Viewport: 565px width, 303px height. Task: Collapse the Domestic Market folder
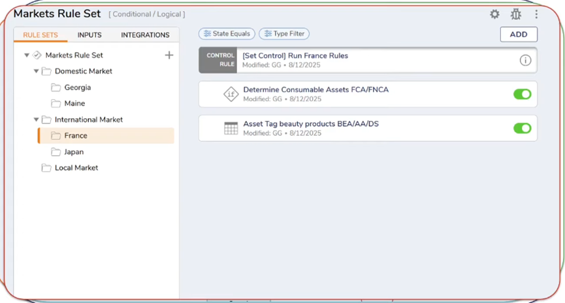pyautogui.click(x=37, y=71)
